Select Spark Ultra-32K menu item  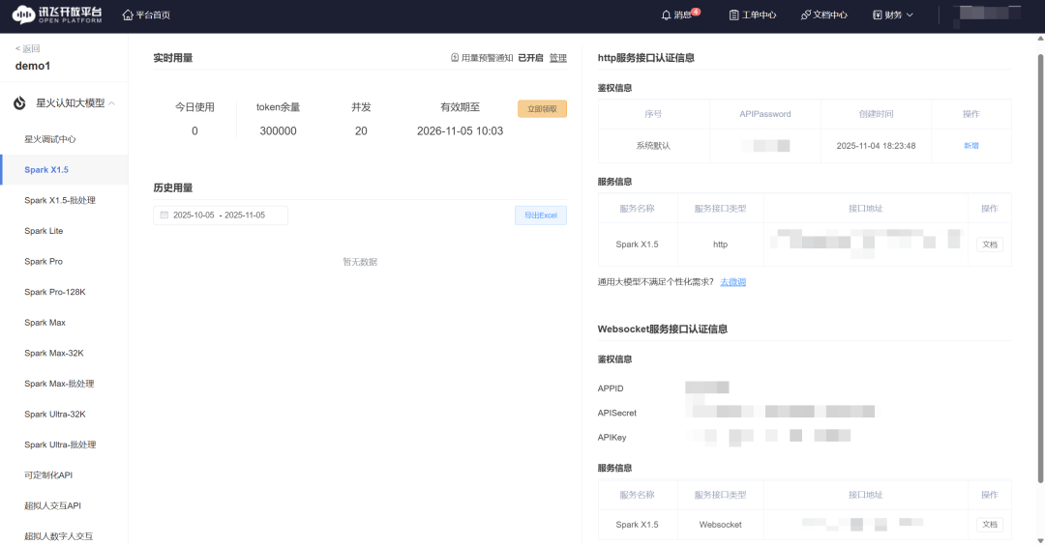(54, 415)
